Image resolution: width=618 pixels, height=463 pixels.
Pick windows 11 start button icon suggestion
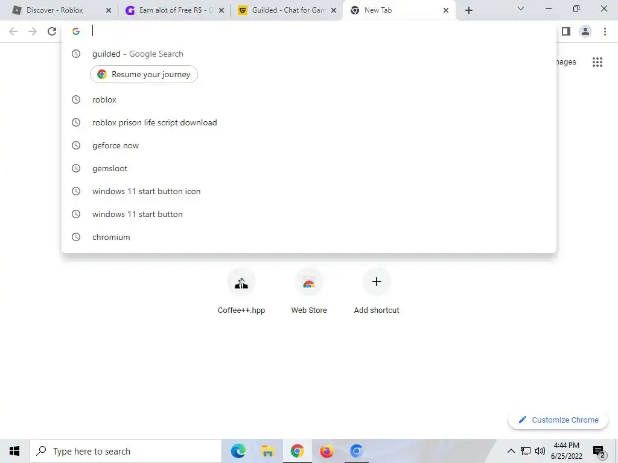308,191
